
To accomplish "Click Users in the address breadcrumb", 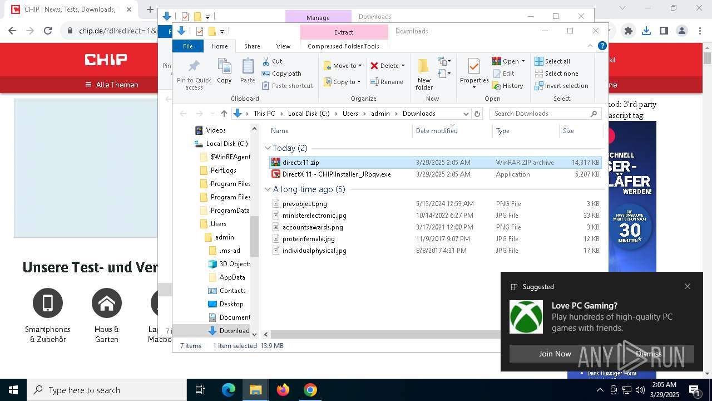I will [350, 114].
